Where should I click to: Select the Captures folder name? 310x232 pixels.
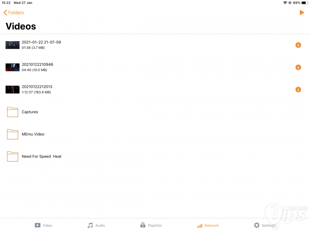click(x=30, y=112)
